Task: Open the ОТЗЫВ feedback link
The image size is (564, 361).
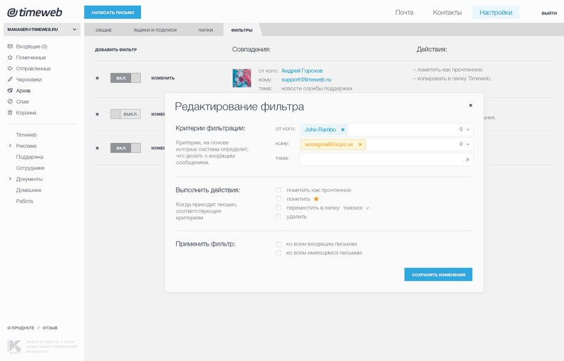Action: point(50,328)
